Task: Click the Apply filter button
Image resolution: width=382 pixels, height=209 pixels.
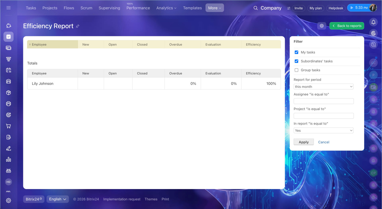Action: [x=304, y=142]
